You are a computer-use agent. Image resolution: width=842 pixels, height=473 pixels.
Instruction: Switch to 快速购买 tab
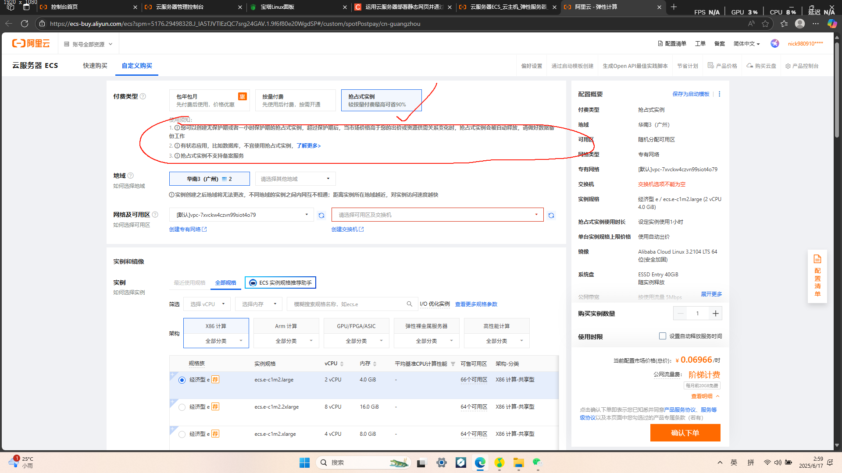(95, 66)
